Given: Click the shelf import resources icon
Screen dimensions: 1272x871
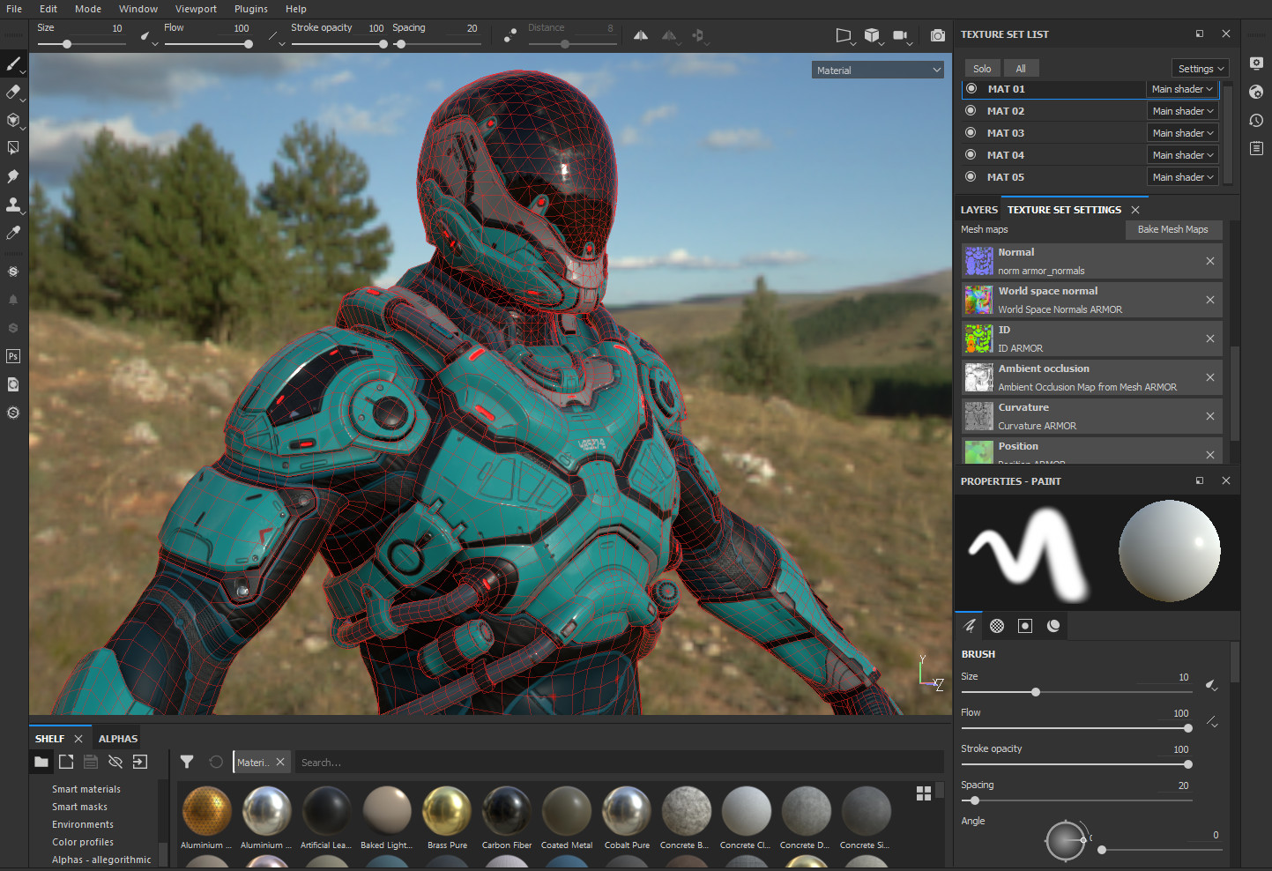Looking at the screenshot, I should point(140,762).
